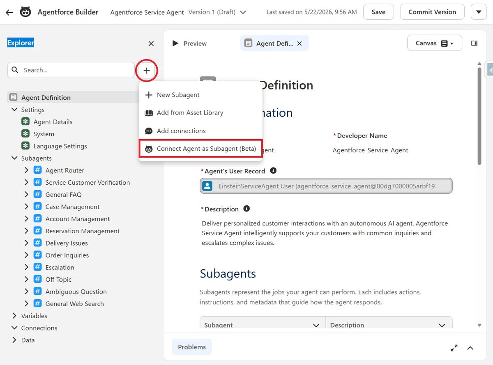
Task: Open Agent Details settings item
Action: point(53,122)
